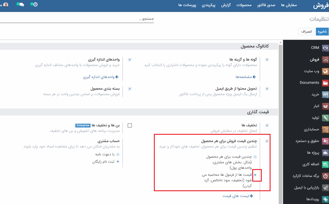Open the وب سایت website icon
This screenshot has height=204, width=329.
tap(325, 71)
